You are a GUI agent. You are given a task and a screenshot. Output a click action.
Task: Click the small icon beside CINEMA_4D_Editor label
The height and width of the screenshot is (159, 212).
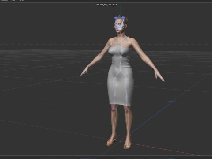pos(116,4)
